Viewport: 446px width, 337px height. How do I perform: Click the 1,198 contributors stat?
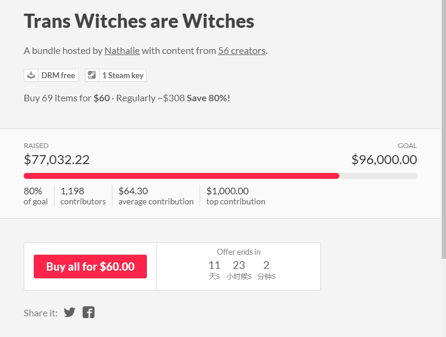tap(83, 196)
